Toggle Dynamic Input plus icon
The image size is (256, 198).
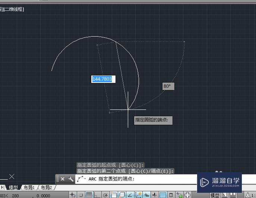(x=146, y=195)
